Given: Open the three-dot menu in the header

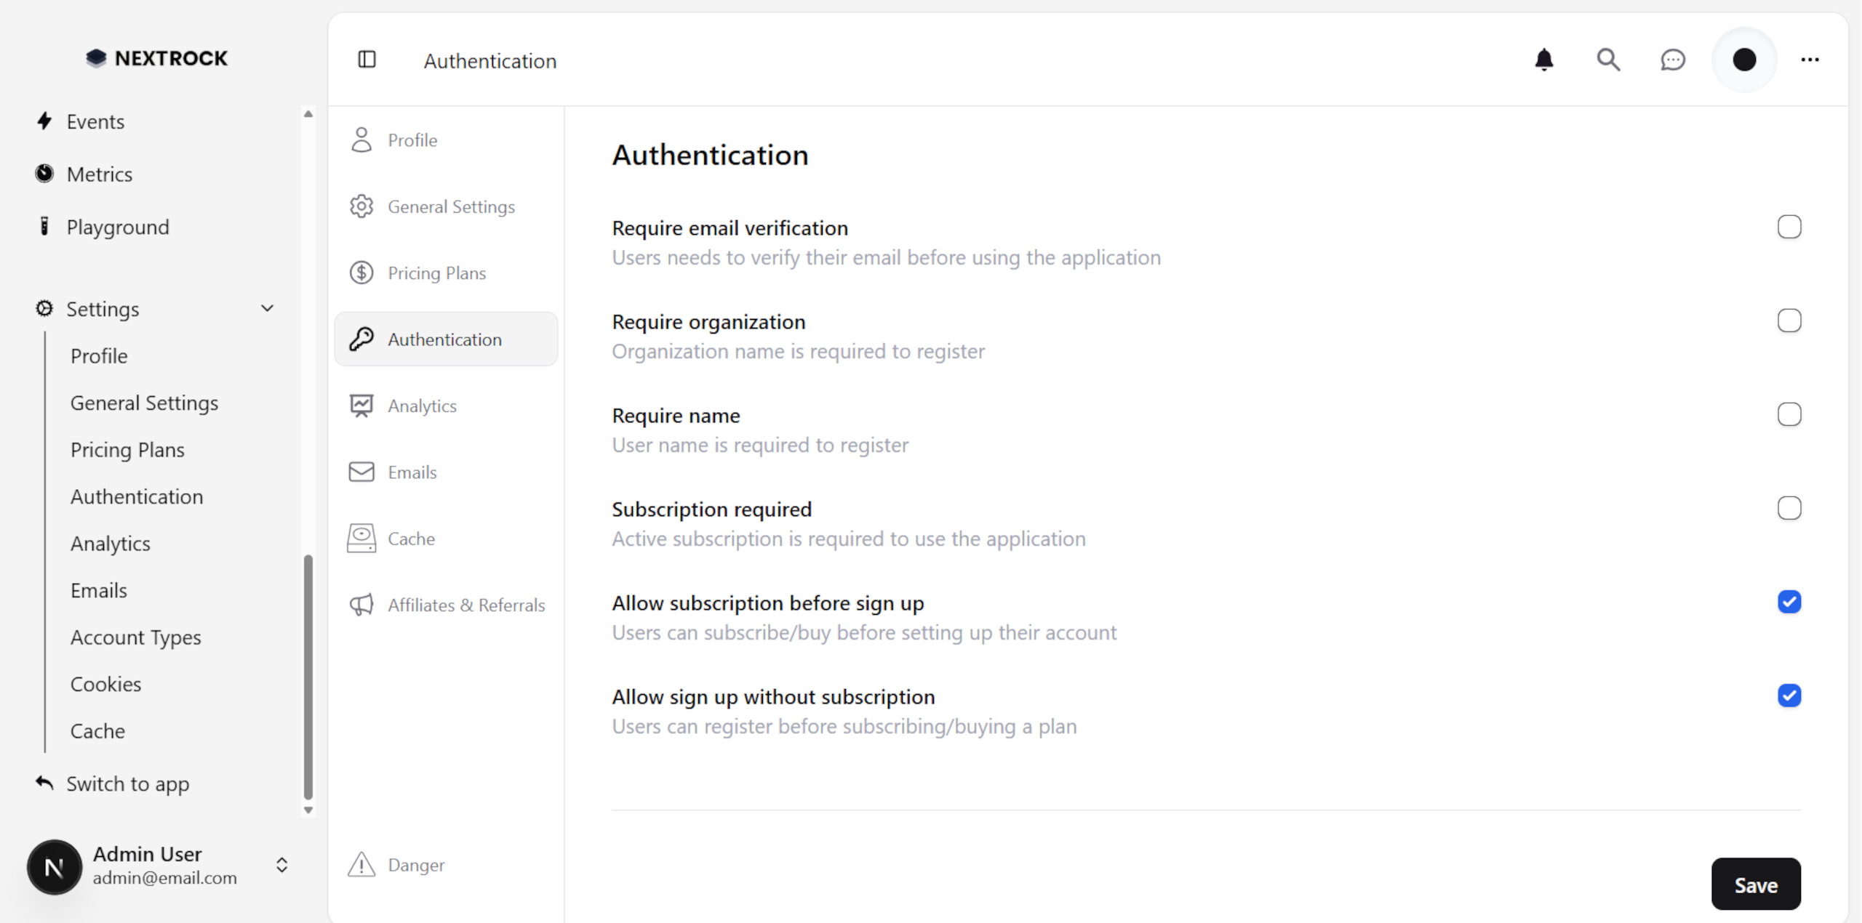Looking at the screenshot, I should (x=1810, y=60).
